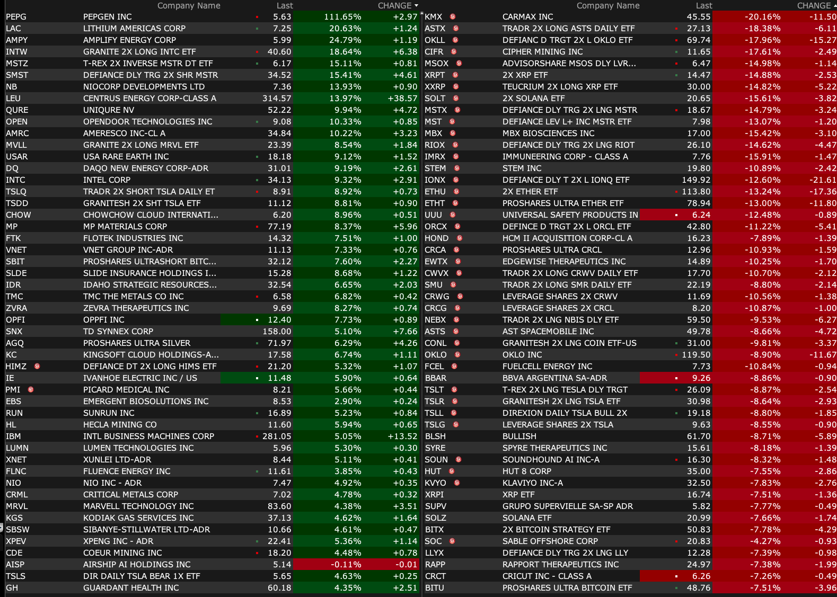Click the red icon beside KVYO ticker
Viewport: 837px width, 597px height.
coord(456,483)
